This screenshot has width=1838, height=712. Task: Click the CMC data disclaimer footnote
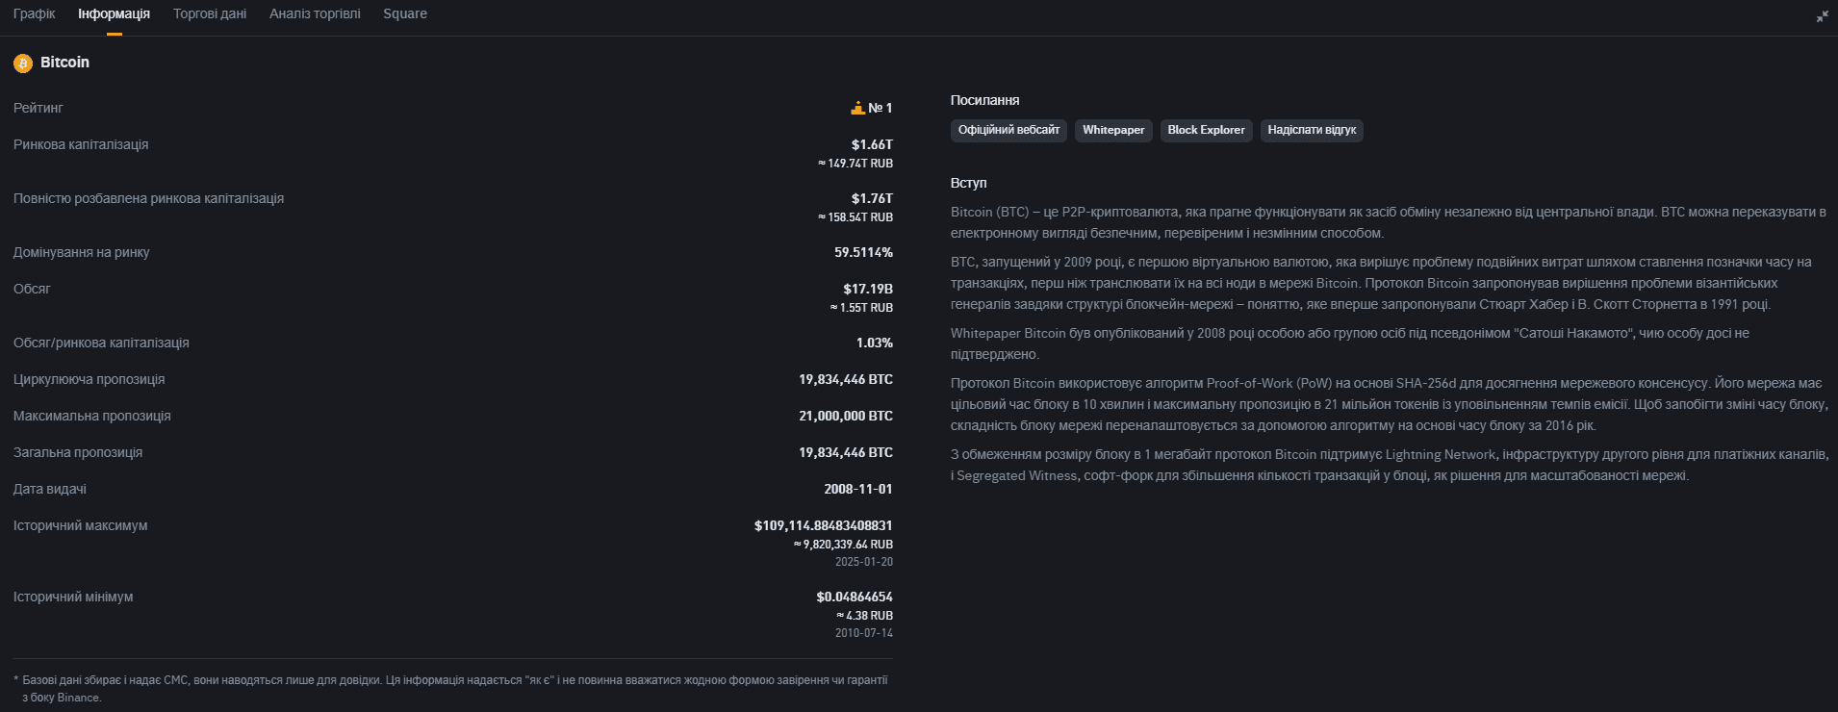[450, 688]
